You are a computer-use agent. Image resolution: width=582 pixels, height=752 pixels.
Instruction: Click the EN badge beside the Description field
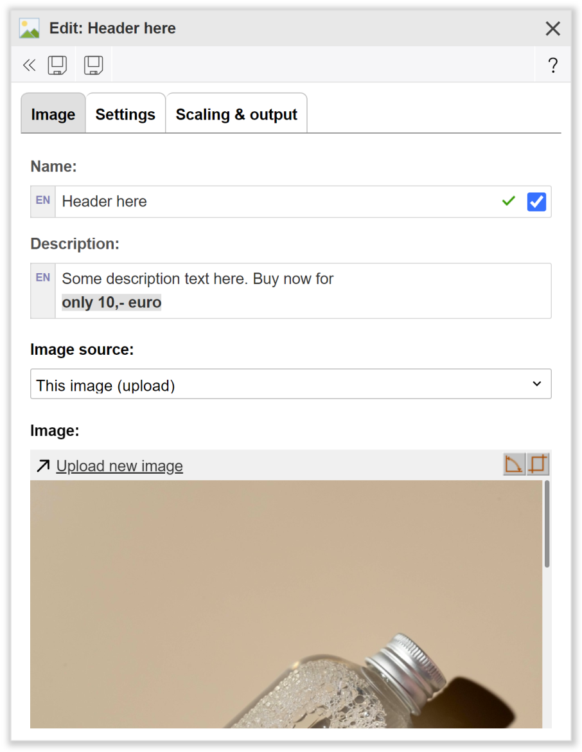42,277
